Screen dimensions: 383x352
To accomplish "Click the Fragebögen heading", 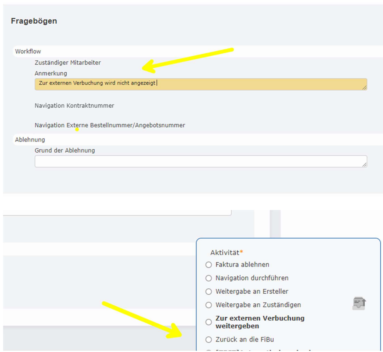I will (x=34, y=21).
